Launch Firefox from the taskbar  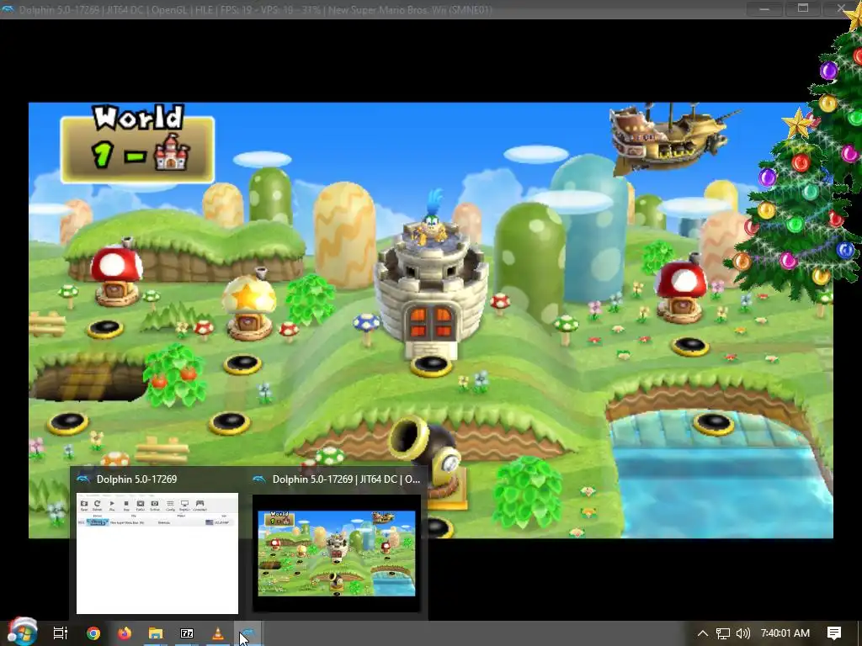125,633
